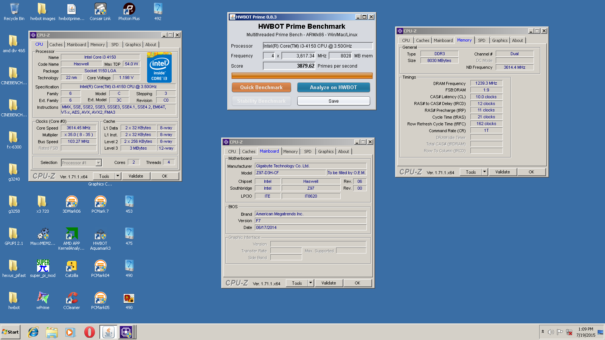The image size is (605, 340).
Task: Click the Tools button in CPU window
Action: coord(104,176)
